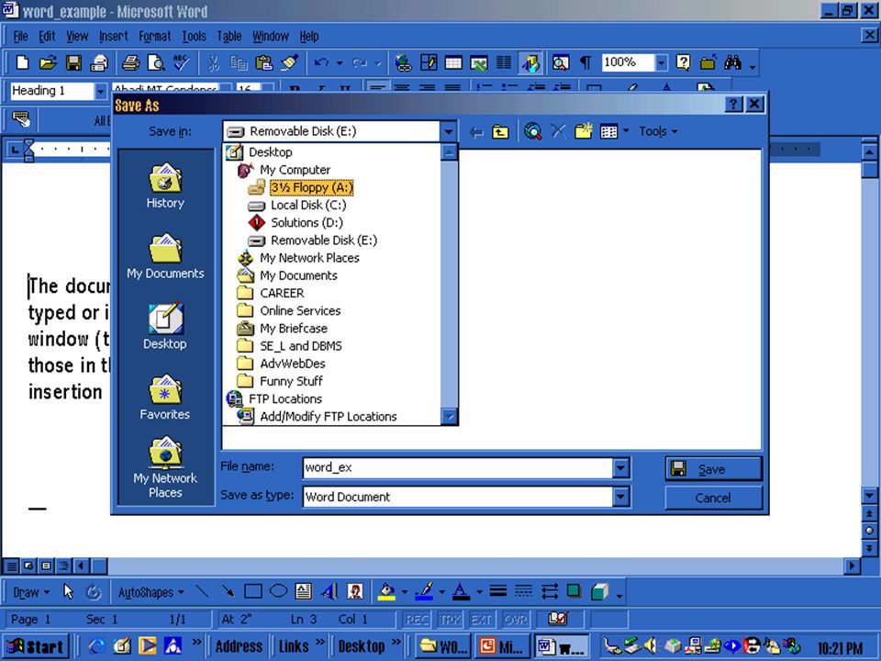Open the File menu
The height and width of the screenshot is (661, 881).
pyautogui.click(x=21, y=37)
